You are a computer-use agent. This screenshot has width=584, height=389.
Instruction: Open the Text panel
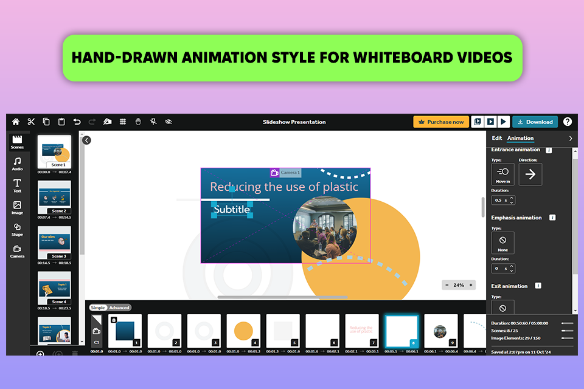pos(17,186)
